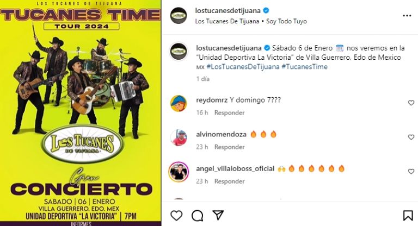
Task: Like angel_villaloboss_oficial's comment
Action: tap(411, 172)
